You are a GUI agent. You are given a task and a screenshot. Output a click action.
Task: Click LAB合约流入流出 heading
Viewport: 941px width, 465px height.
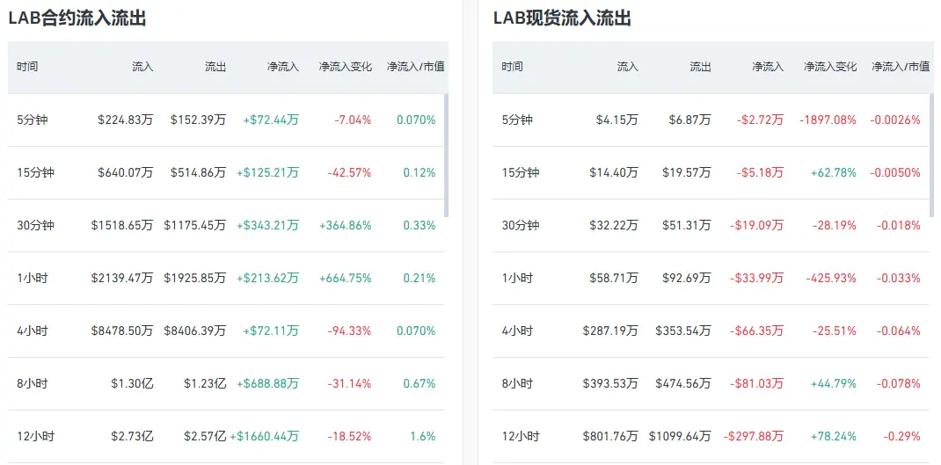coord(77,18)
